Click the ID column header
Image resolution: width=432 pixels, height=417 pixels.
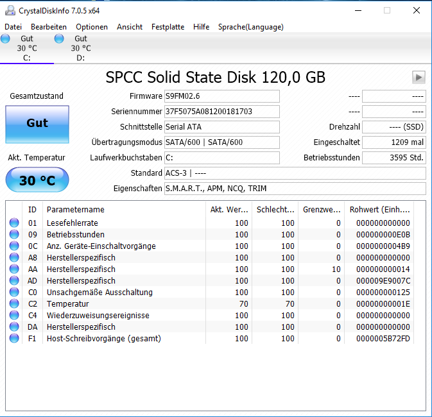32,210
